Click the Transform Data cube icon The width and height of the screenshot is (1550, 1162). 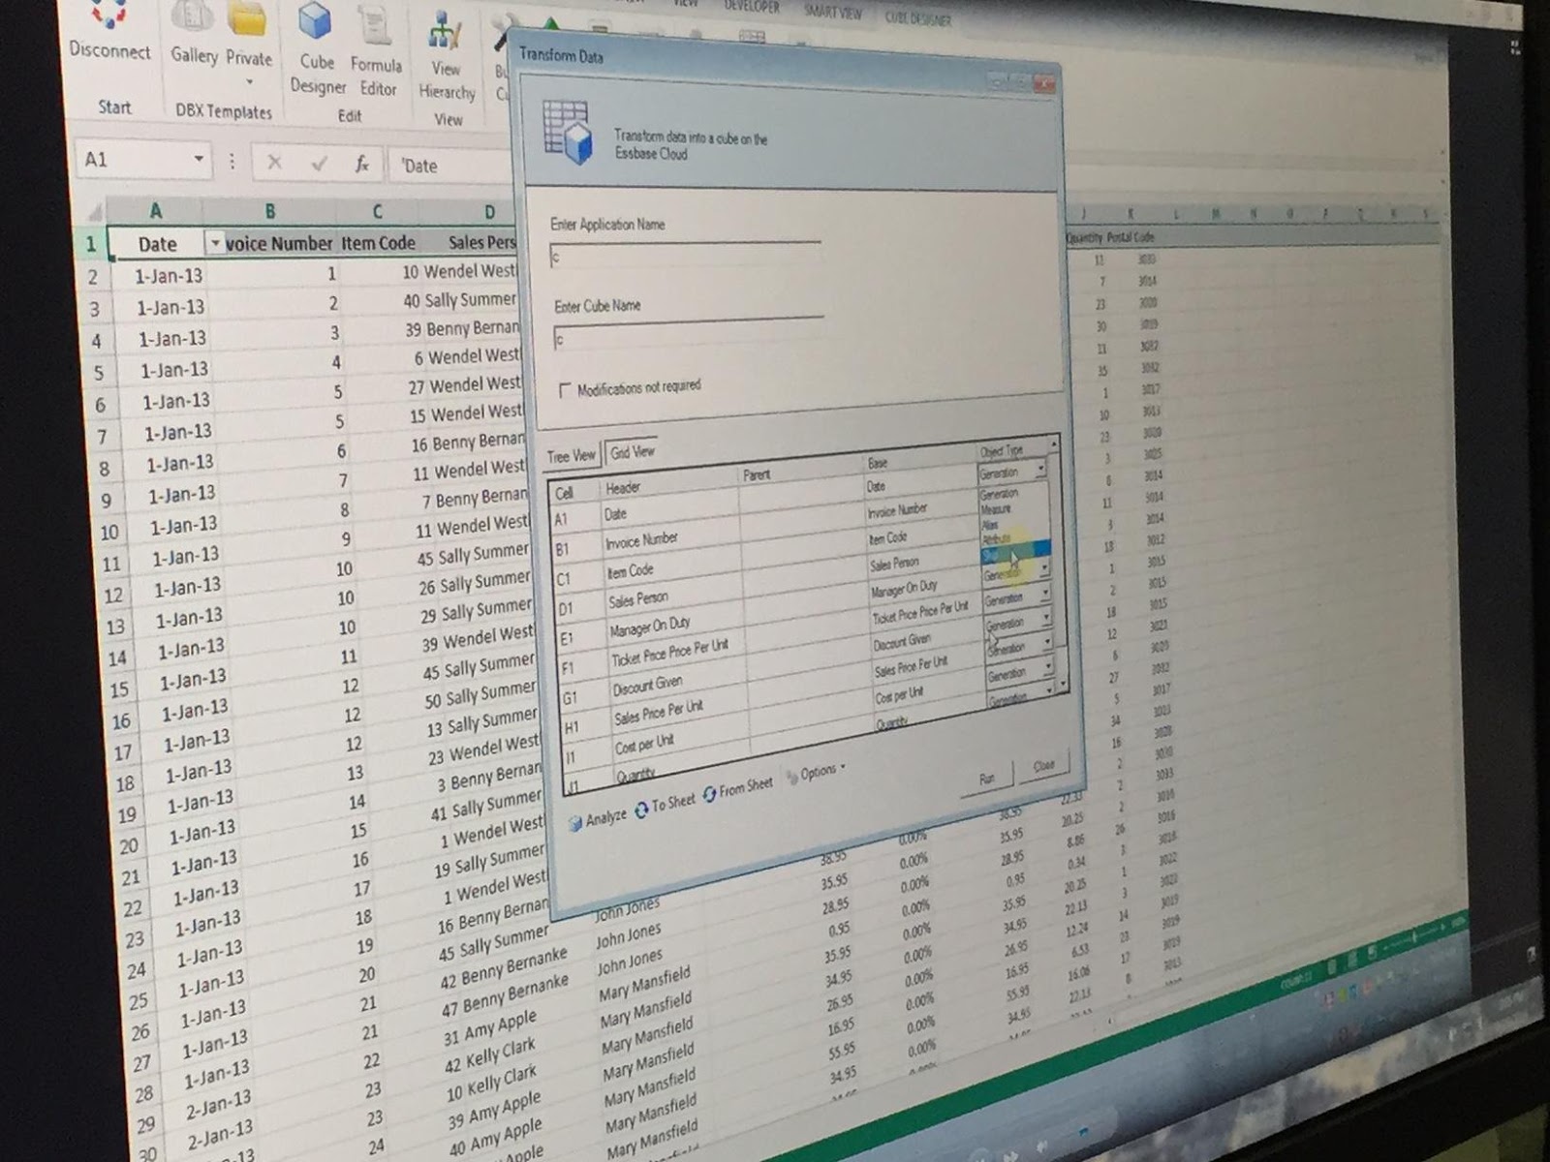(x=567, y=133)
